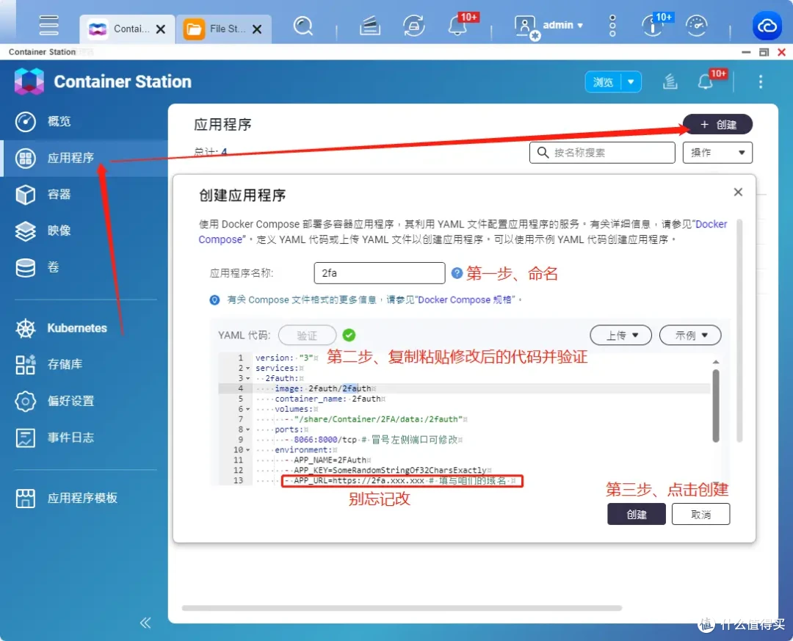The image size is (793, 641).
Task: Open the external devices icon in top bar
Action: 413,25
